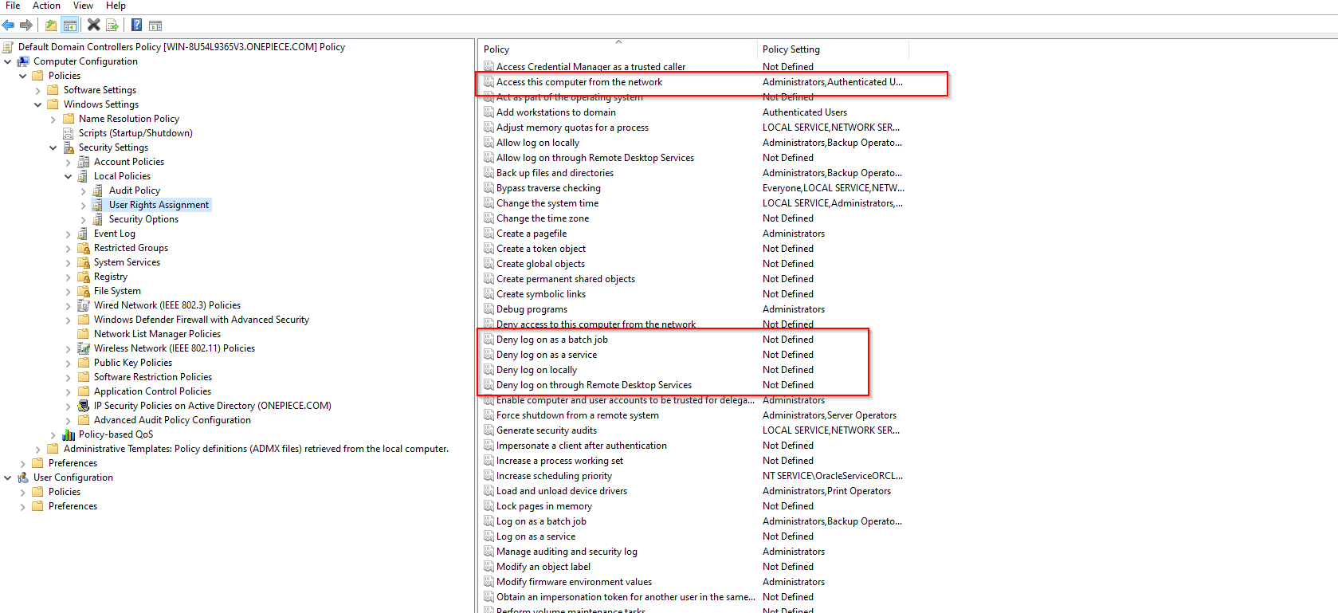Click the Default Domain Controllers Policy scroll icon
The width and height of the screenshot is (1338, 613).
click(x=9, y=47)
